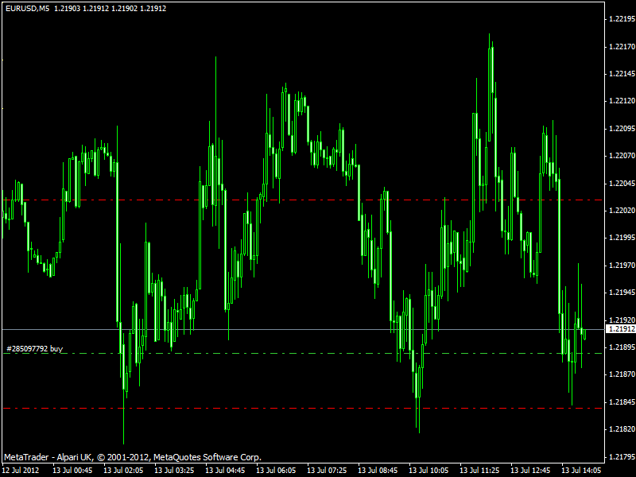Click the 13 Jul 14:05 time label

(582, 471)
